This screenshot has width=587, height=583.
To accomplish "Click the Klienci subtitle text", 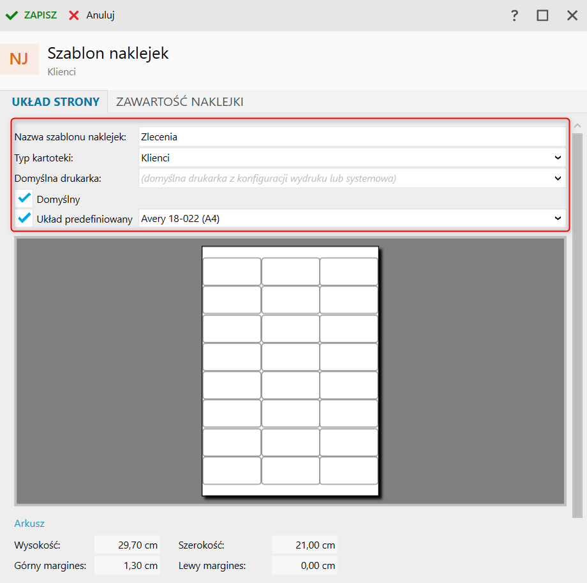I will (x=61, y=72).
